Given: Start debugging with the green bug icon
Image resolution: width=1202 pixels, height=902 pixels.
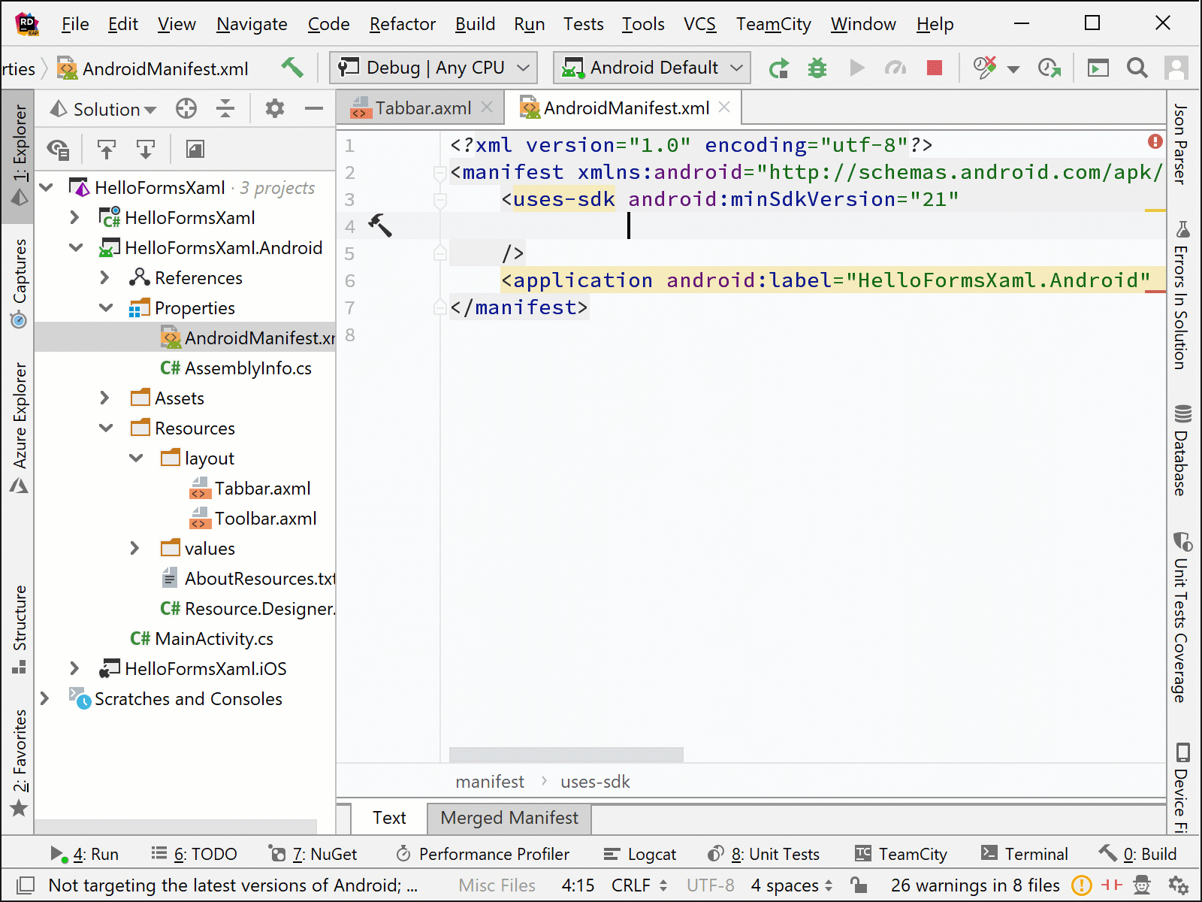Looking at the screenshot, I should 817,68.
